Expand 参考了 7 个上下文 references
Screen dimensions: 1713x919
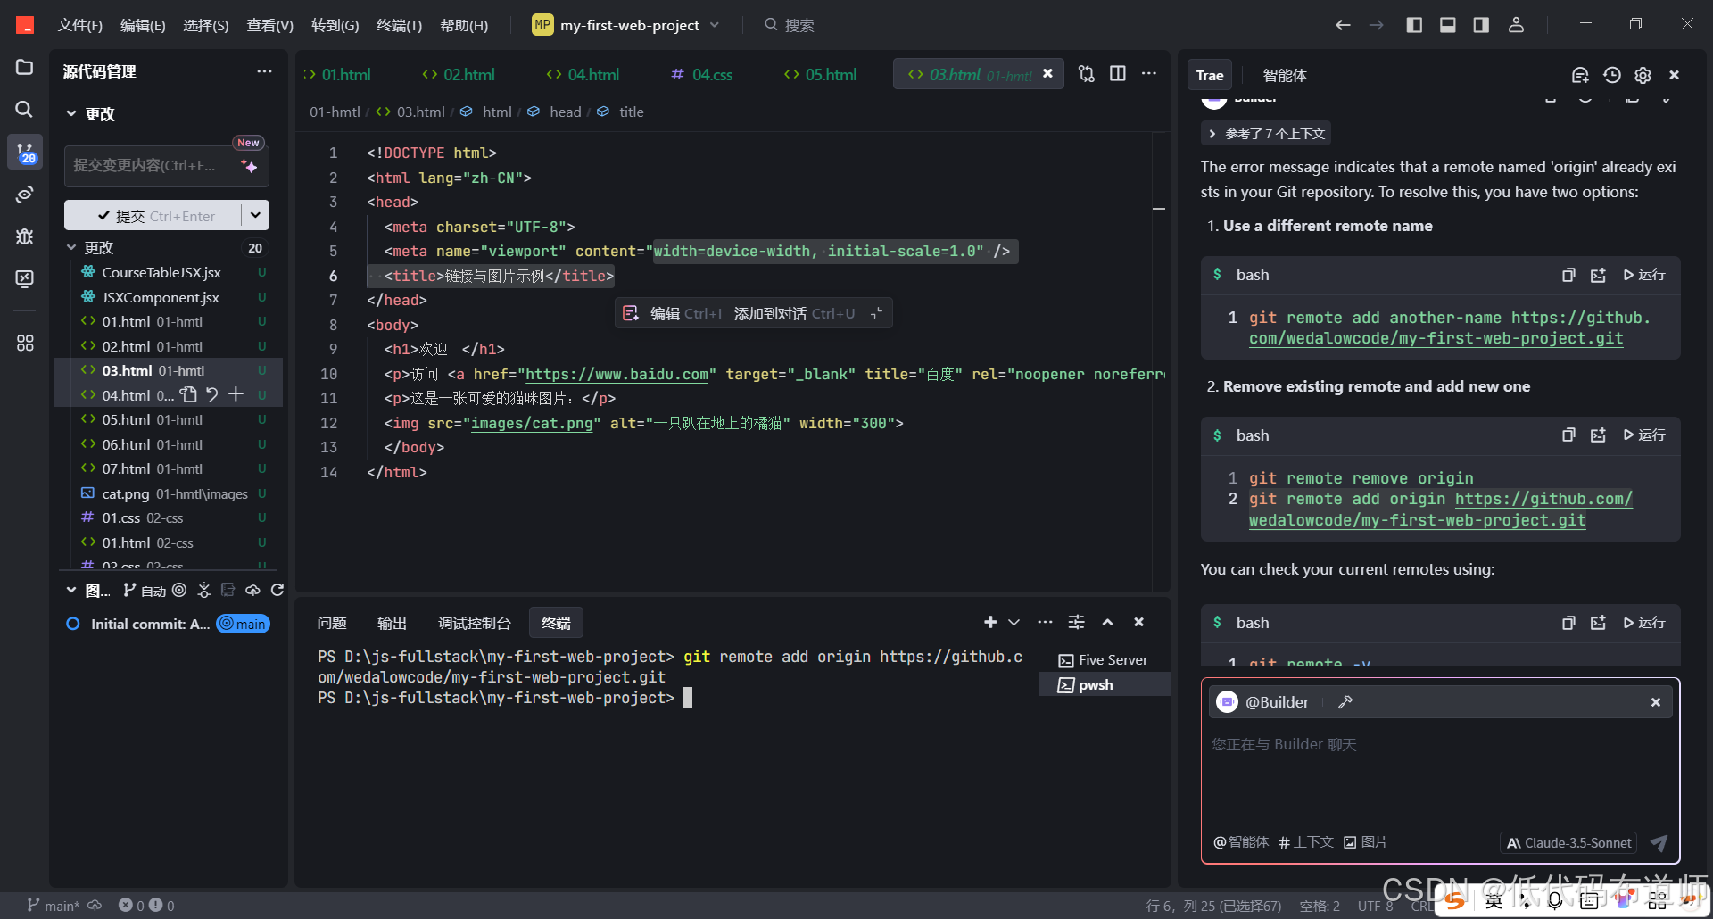pos(1266,134)
